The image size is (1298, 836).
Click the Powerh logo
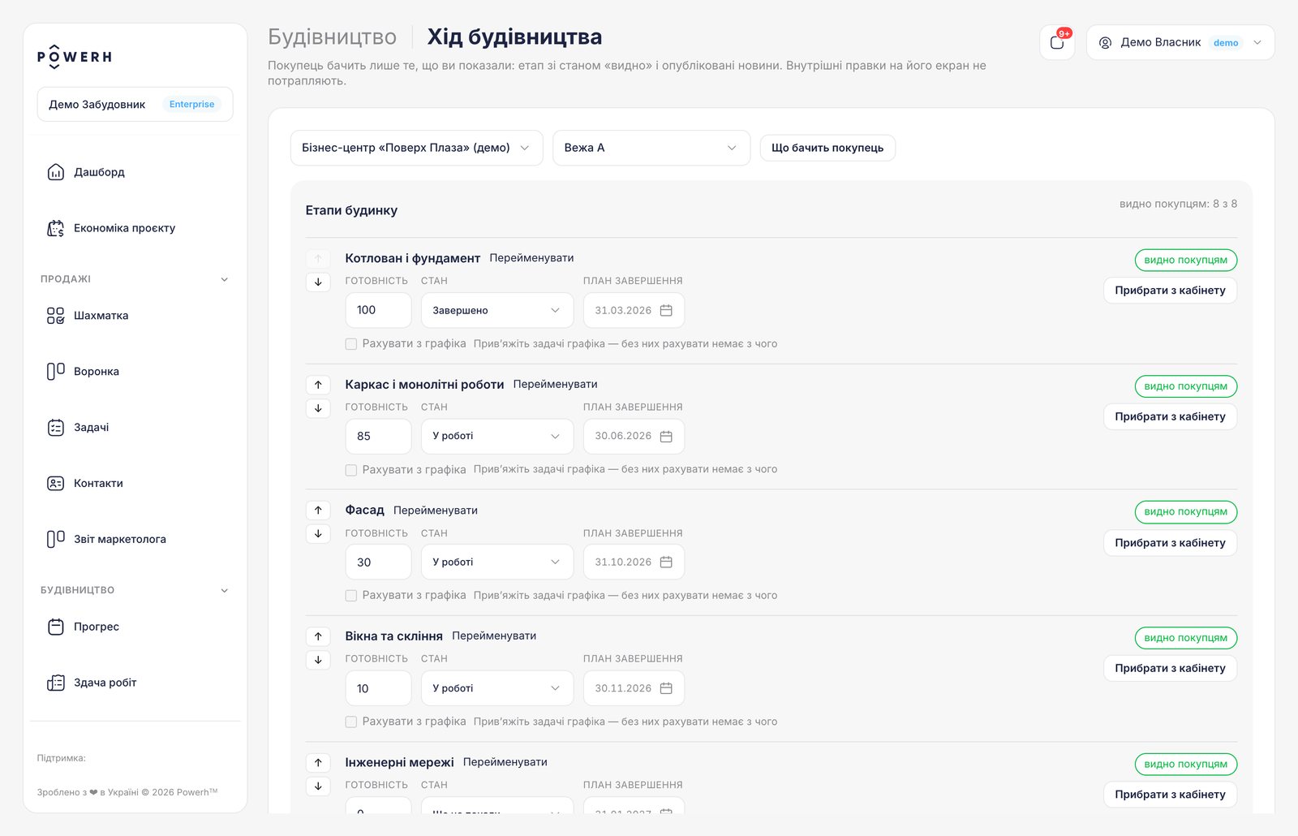(x=75, y=57)
